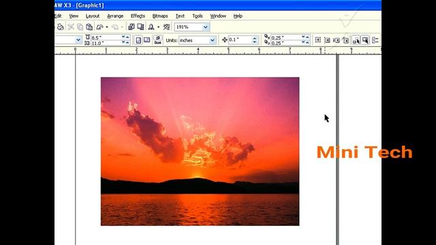
Task: Toggle Treat As Filled selection mode
Action: pyautogui.click(x=365, y=40)
